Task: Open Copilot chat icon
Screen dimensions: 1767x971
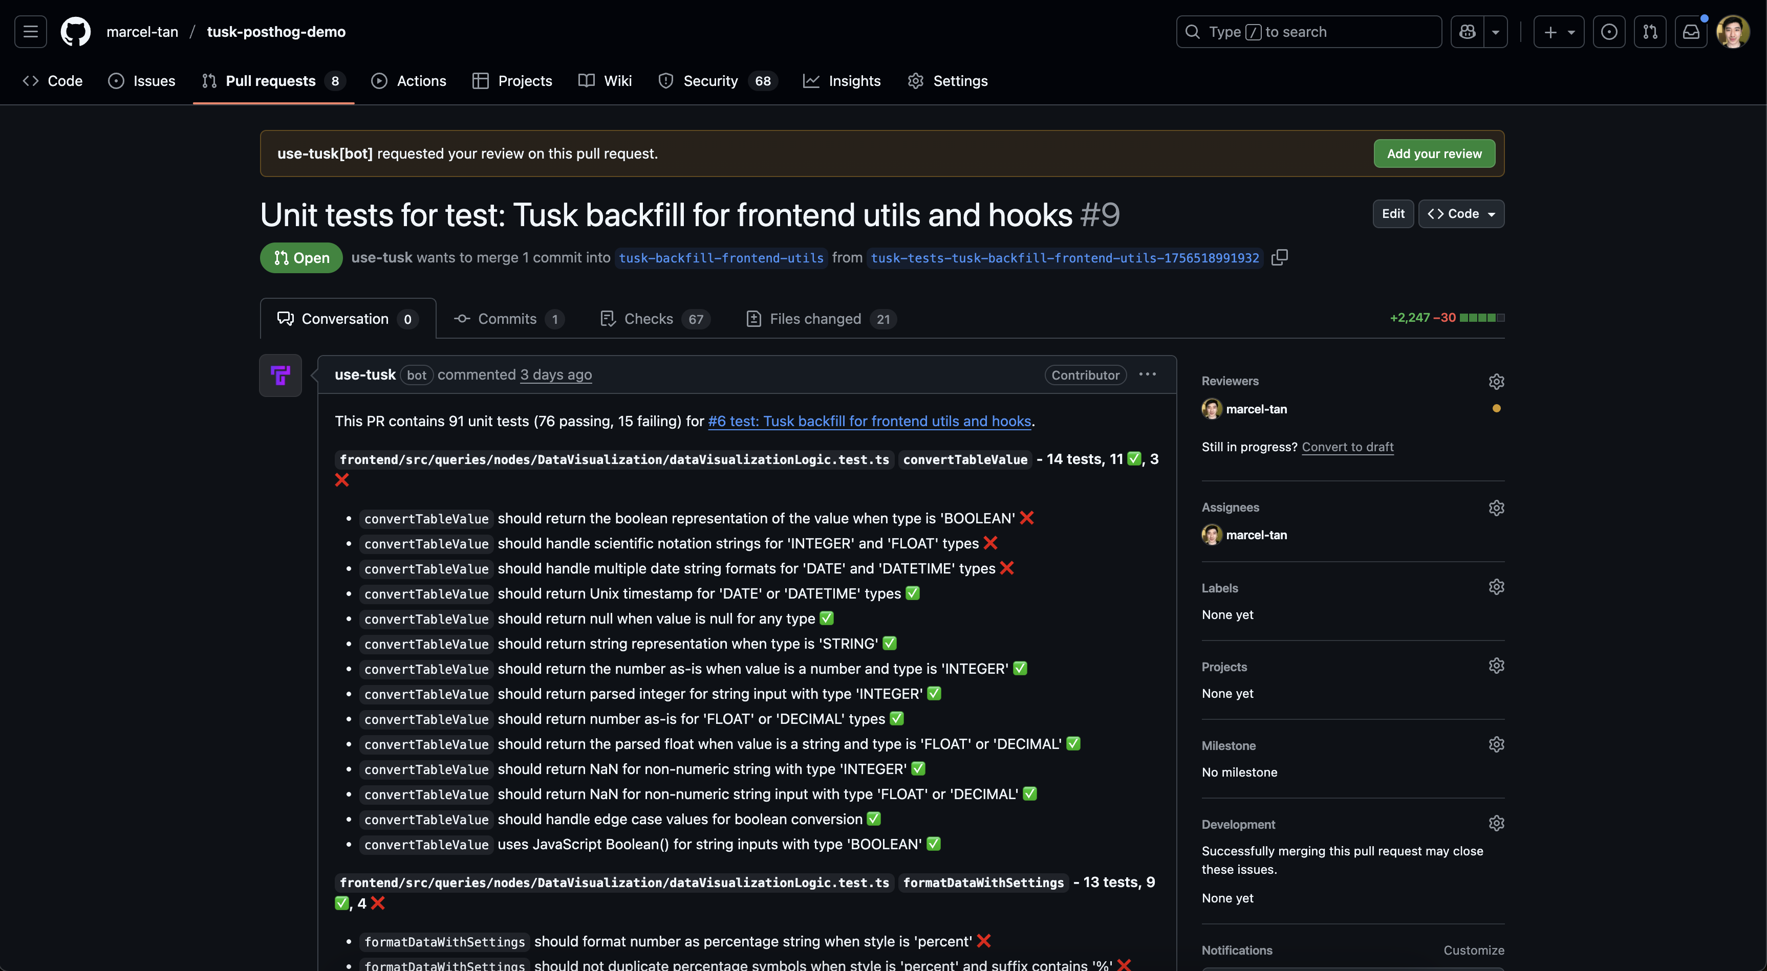Action: click(x=1467, y=32)
